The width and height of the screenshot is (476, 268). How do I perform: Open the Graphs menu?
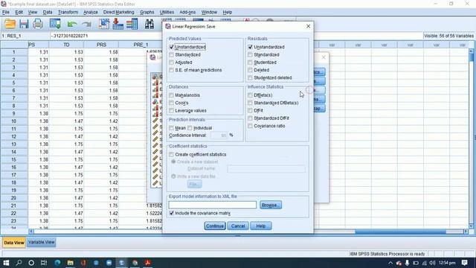tap(147, 12)
